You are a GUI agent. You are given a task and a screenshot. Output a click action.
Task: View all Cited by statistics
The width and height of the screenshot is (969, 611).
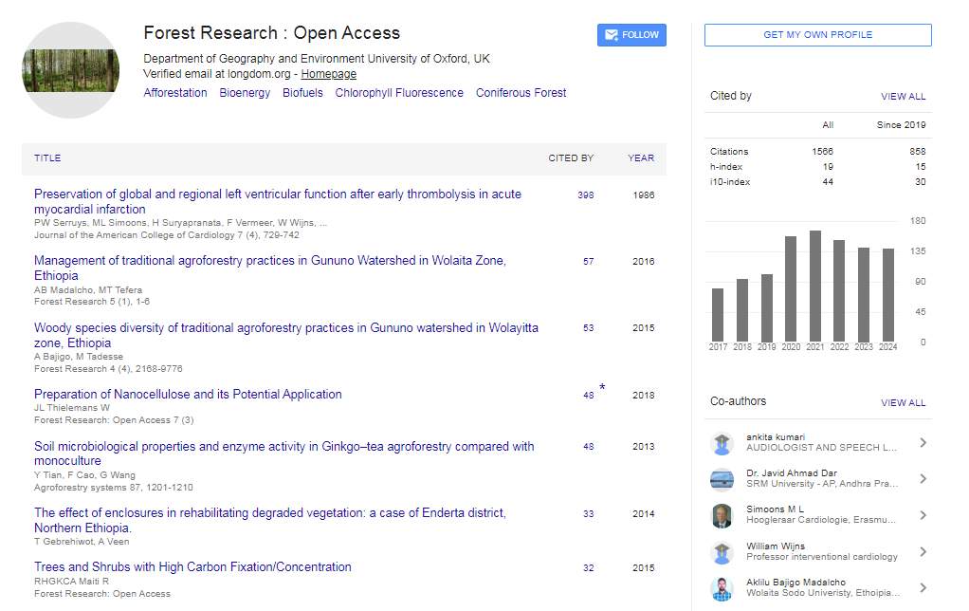click(x=903, y=97)
